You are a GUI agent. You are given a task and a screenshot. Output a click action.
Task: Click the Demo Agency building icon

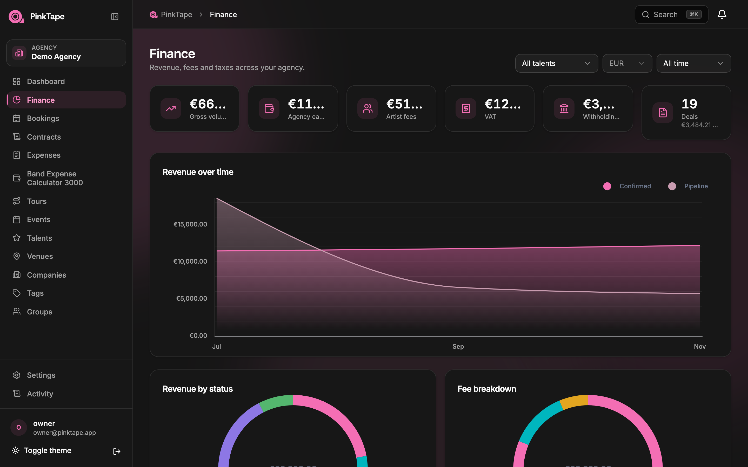click(x=19, y=53)
